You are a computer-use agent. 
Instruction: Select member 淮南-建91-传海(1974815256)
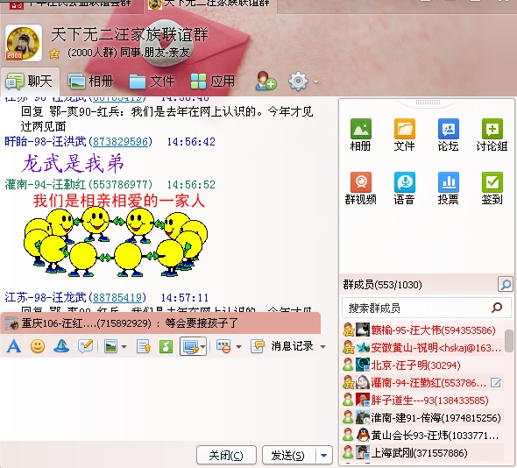pos(421,418)
